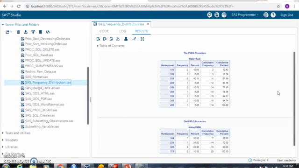Select SAS_SQL_Create.sas file
This screenshot has height=168, width=299.
click(x=40, y=115)
